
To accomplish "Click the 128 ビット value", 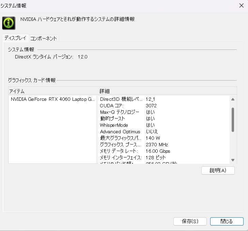I will (x=156, y=158).
